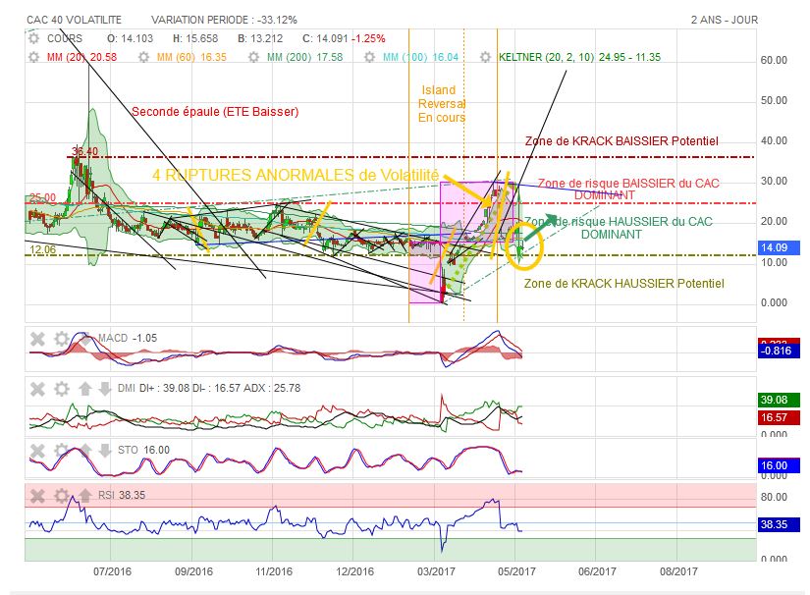Click the COURS series label
The width and height of the screenshot is (810, 595).
tap(65, 38)
